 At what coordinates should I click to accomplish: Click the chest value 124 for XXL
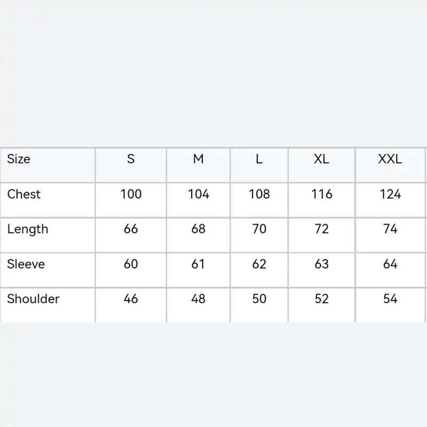(390, 194)
